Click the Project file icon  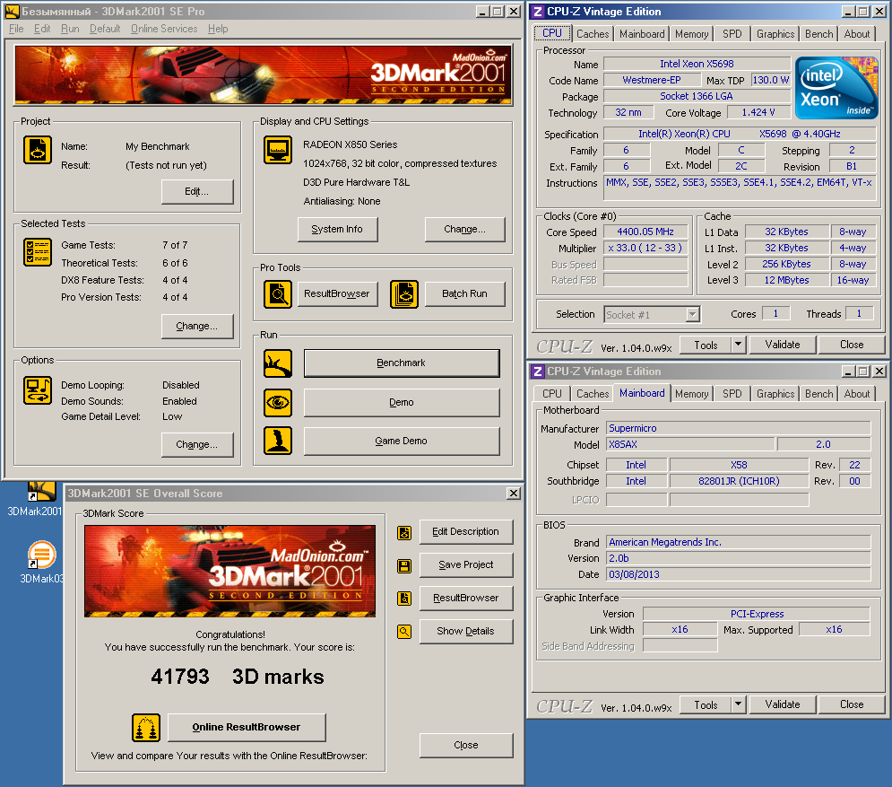[38, 150]
